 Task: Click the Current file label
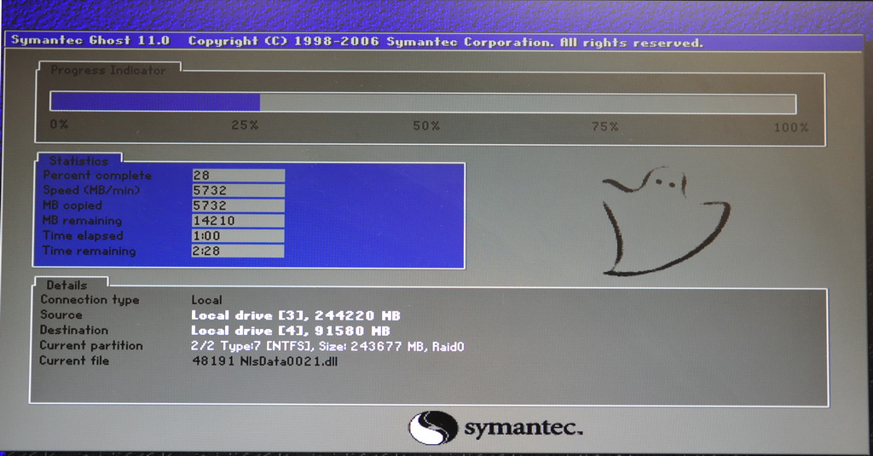pyautogui.click(x=74, y=361)
